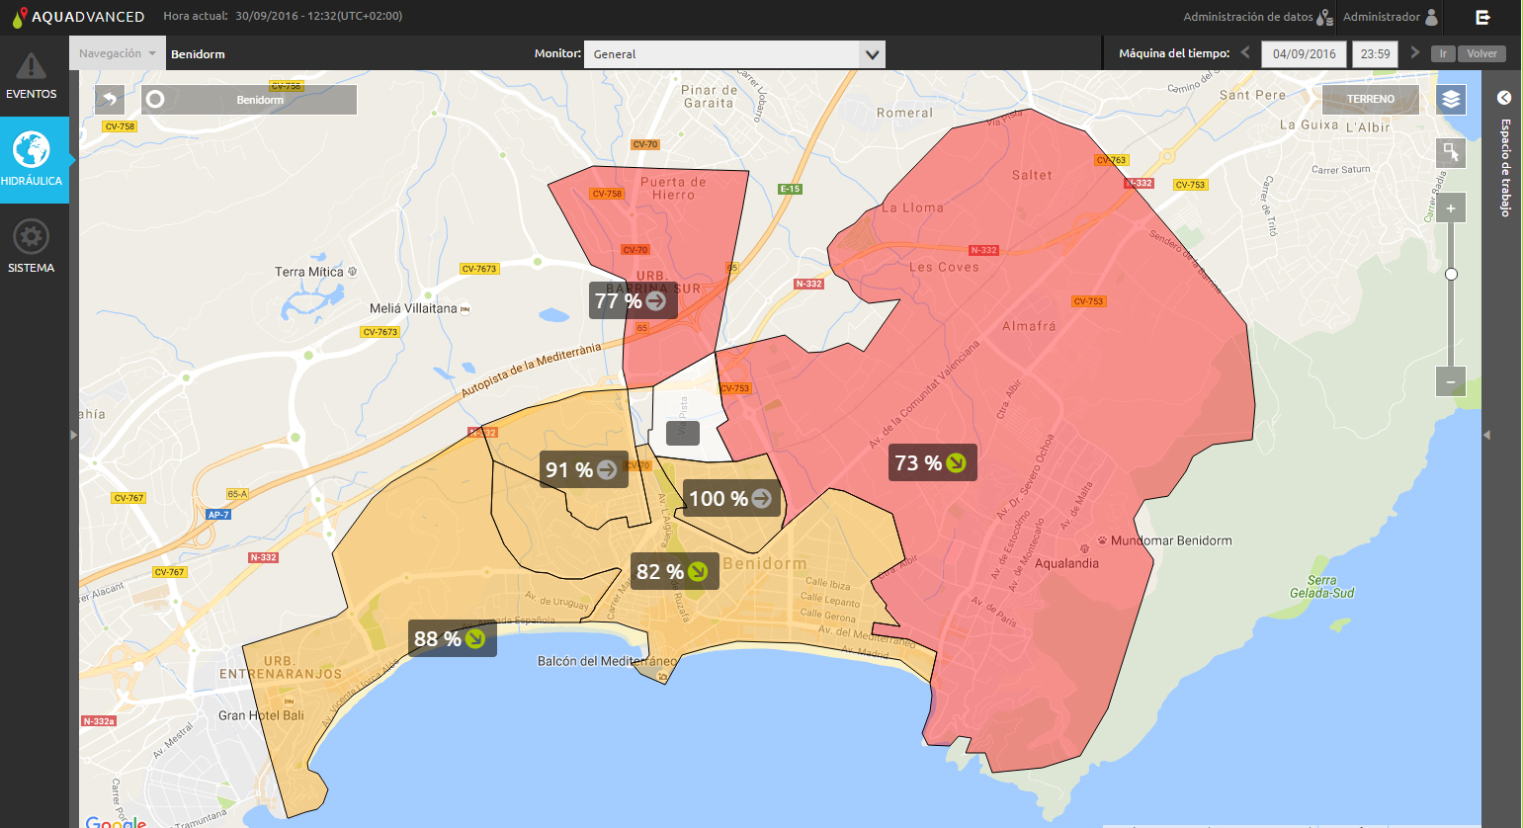Screen dimensions: 1523x828
Task: Expand the Navegación dropdown
Action: (x=118, y=53)
